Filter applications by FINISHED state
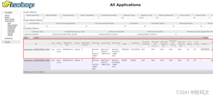The height and width of the screenshot is (97, 213). tap(11, 32)
